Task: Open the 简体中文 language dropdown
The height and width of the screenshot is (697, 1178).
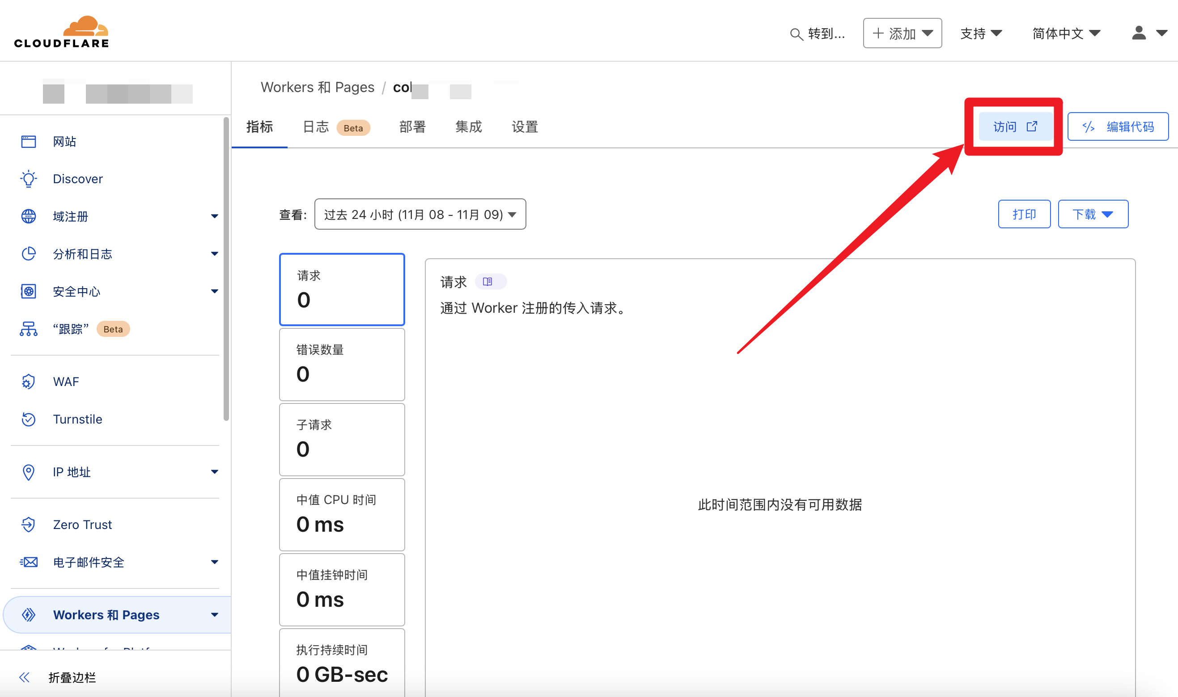Action: click(1066, 34)
